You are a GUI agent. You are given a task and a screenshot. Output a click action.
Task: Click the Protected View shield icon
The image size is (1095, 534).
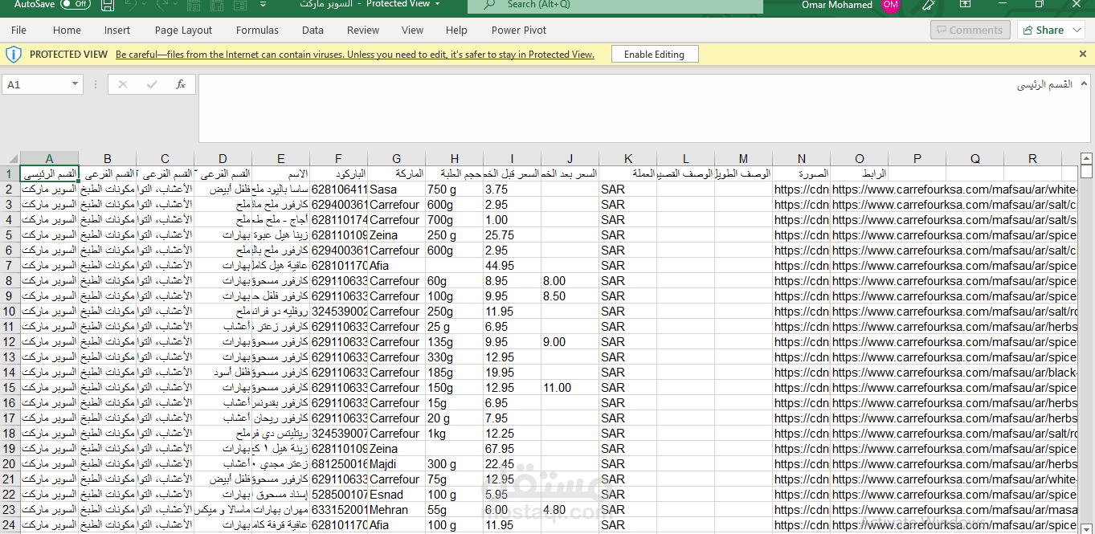pos(14,54)
